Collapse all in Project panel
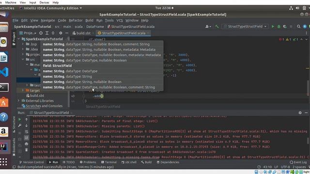This screenshot has width=310, height=174. [53, 33]
